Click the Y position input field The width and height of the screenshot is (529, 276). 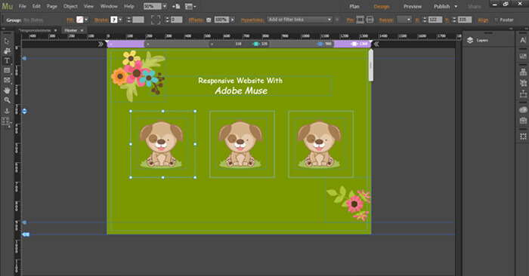click(x=465, y=20)
